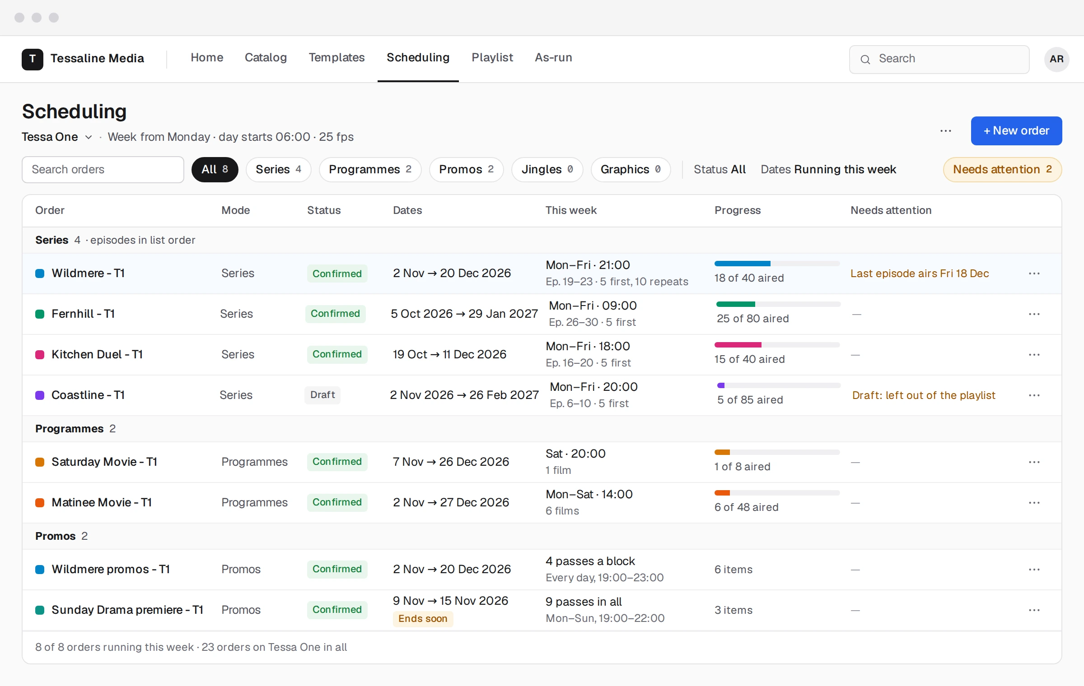
Task: Filter orders by Jingles 0
Action: click(x=547, y=170)
